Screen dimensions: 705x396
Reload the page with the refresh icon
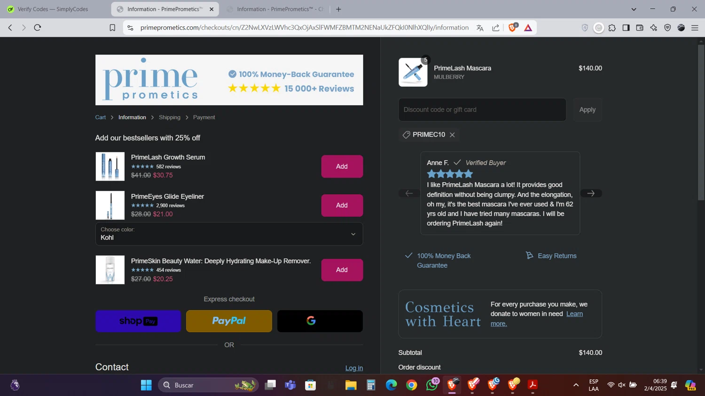pos(38,28)
